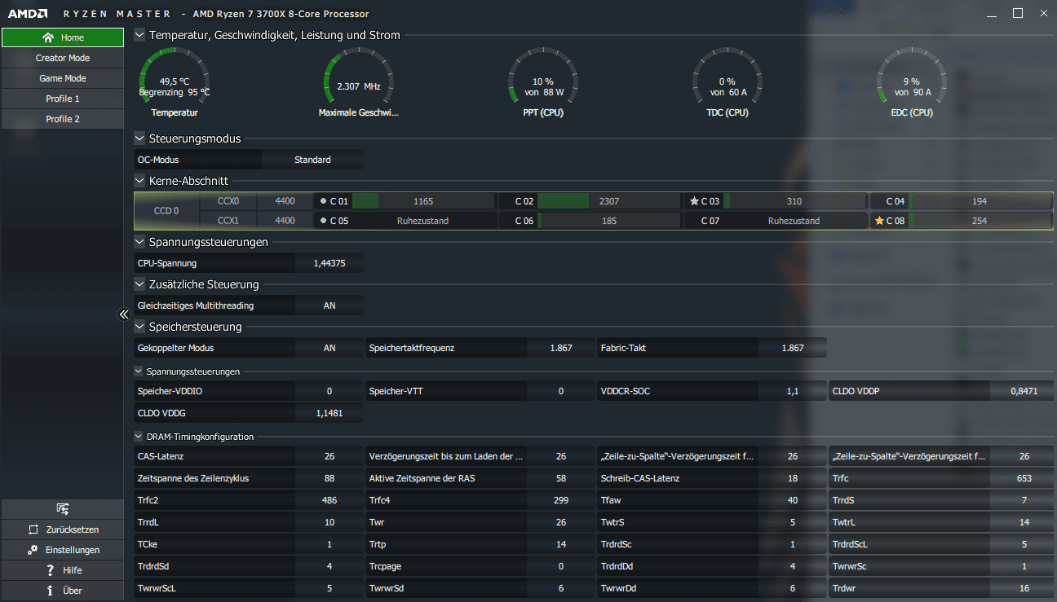The height and width of the screenshot is (602, 1057).
Task: Open Über dialog
Action: point(63,591)
